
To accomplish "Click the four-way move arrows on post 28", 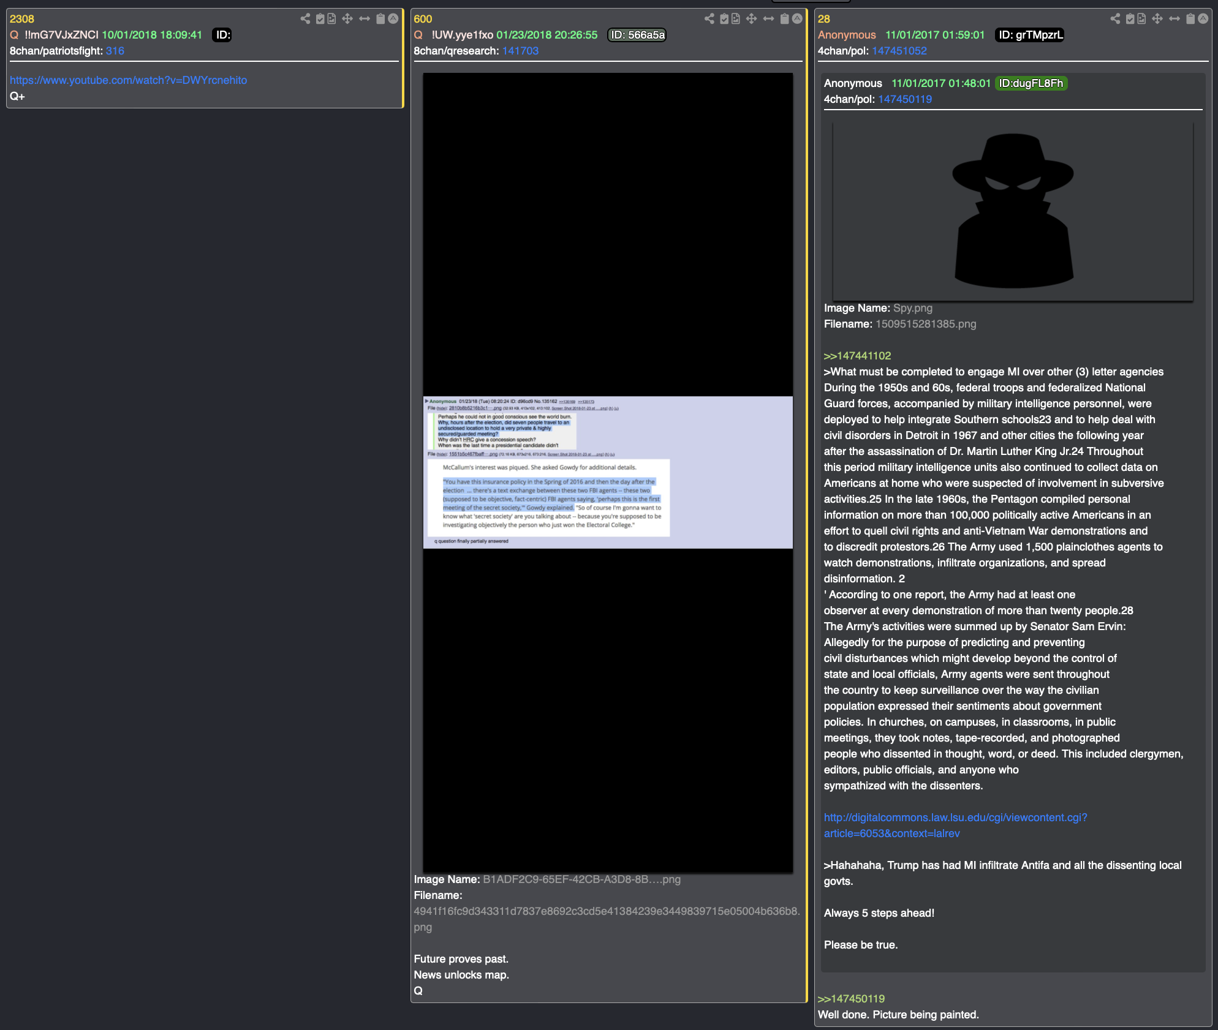I will coord(1157,19).
